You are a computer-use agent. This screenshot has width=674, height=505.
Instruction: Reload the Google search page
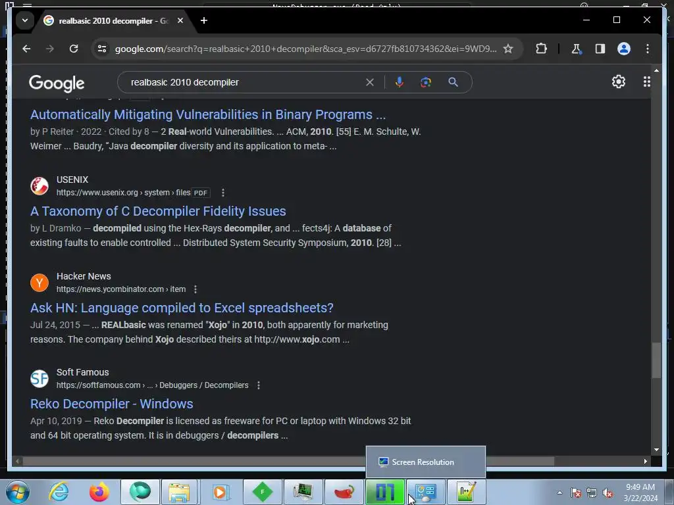pos(74,49)
